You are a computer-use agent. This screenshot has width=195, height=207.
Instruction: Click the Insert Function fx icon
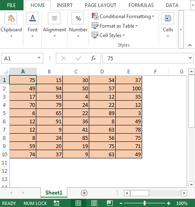click(x=93, y=58)
